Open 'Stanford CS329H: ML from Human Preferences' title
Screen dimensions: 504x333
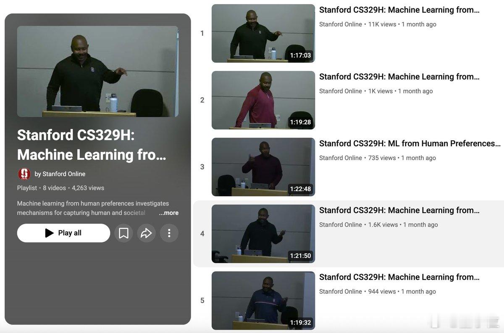click(x=409, y=143)
